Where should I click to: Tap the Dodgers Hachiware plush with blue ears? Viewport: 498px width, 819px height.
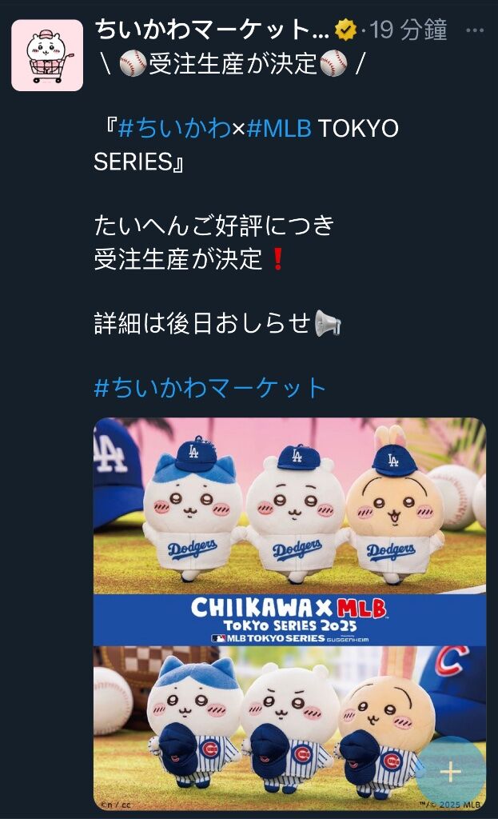[x=193, y=511]
